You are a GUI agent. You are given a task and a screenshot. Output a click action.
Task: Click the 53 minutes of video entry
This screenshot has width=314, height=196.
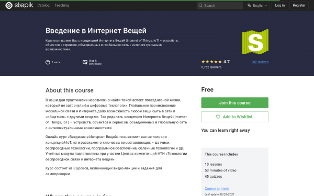coord(220,170)
